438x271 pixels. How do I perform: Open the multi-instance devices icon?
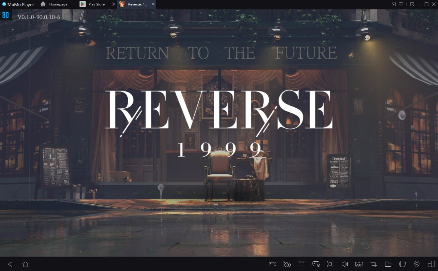point(431,264)
